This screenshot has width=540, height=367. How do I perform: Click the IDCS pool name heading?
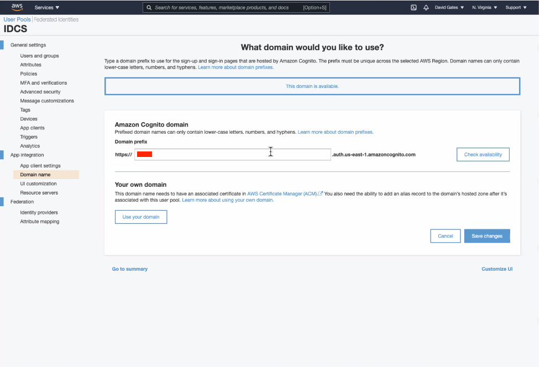pyautogui.click(x=15, y=29)
